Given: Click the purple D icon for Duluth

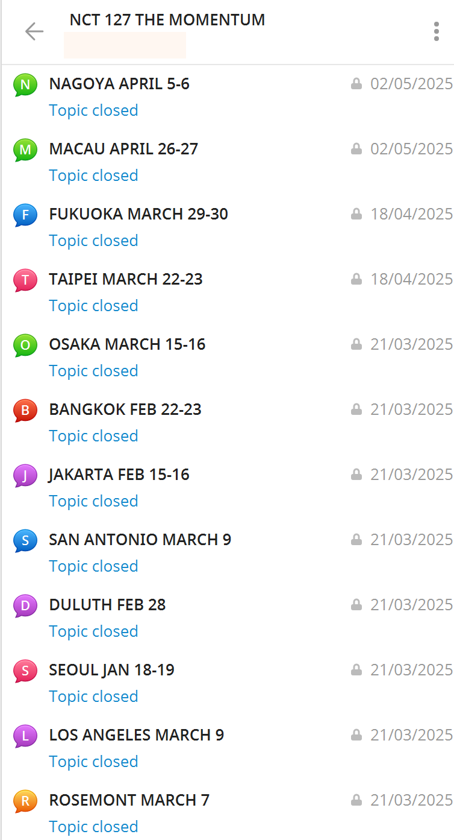Looking at the screenshot, I should (25, 606).
